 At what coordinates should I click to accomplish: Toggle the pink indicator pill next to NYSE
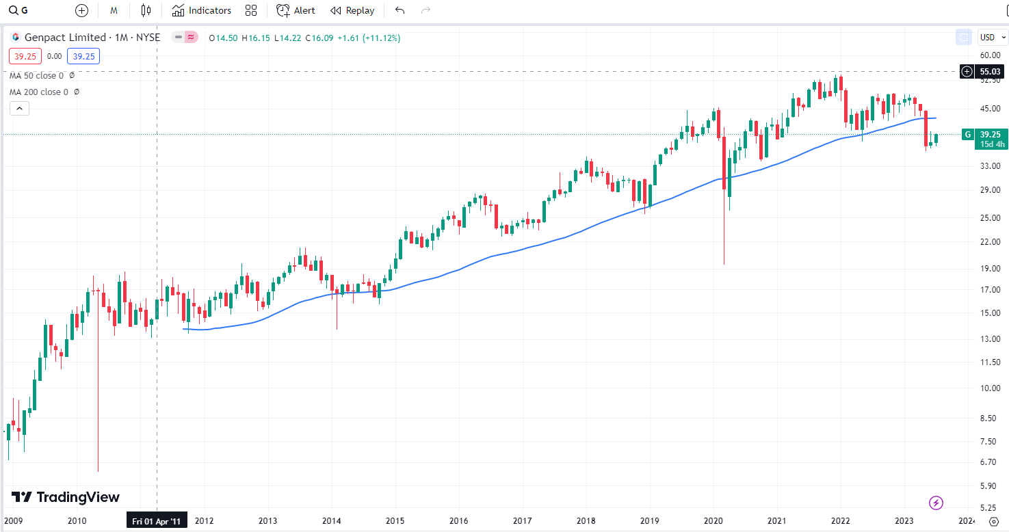pyautogui.click(x=192, y=38)
